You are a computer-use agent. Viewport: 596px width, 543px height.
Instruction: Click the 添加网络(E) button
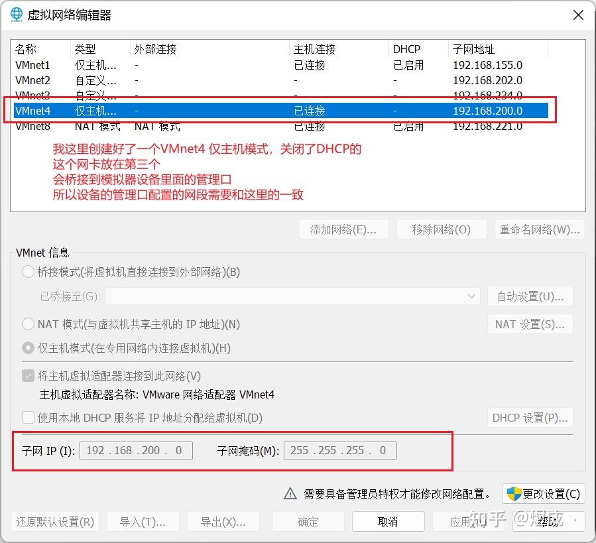pos(343,229)
